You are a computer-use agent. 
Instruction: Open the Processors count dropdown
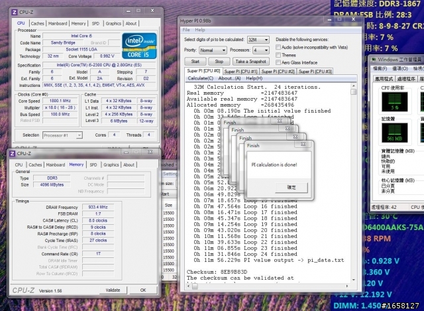tap(261, 50)
